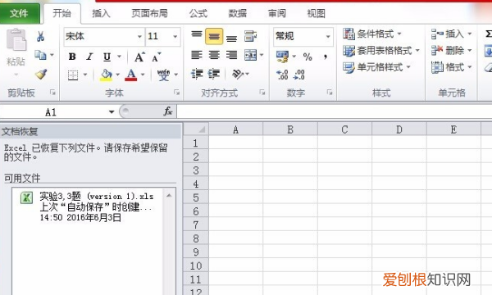Image resolution: width=492 pixels, height=295 pixels.
Task: Increase decimal places icon
Action: 282,75
